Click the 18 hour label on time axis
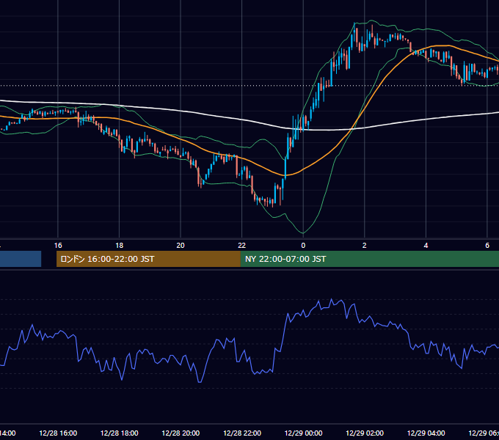 (x=120, y=246)
